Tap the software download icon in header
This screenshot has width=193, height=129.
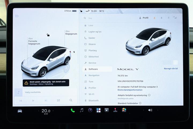[154, 18]
